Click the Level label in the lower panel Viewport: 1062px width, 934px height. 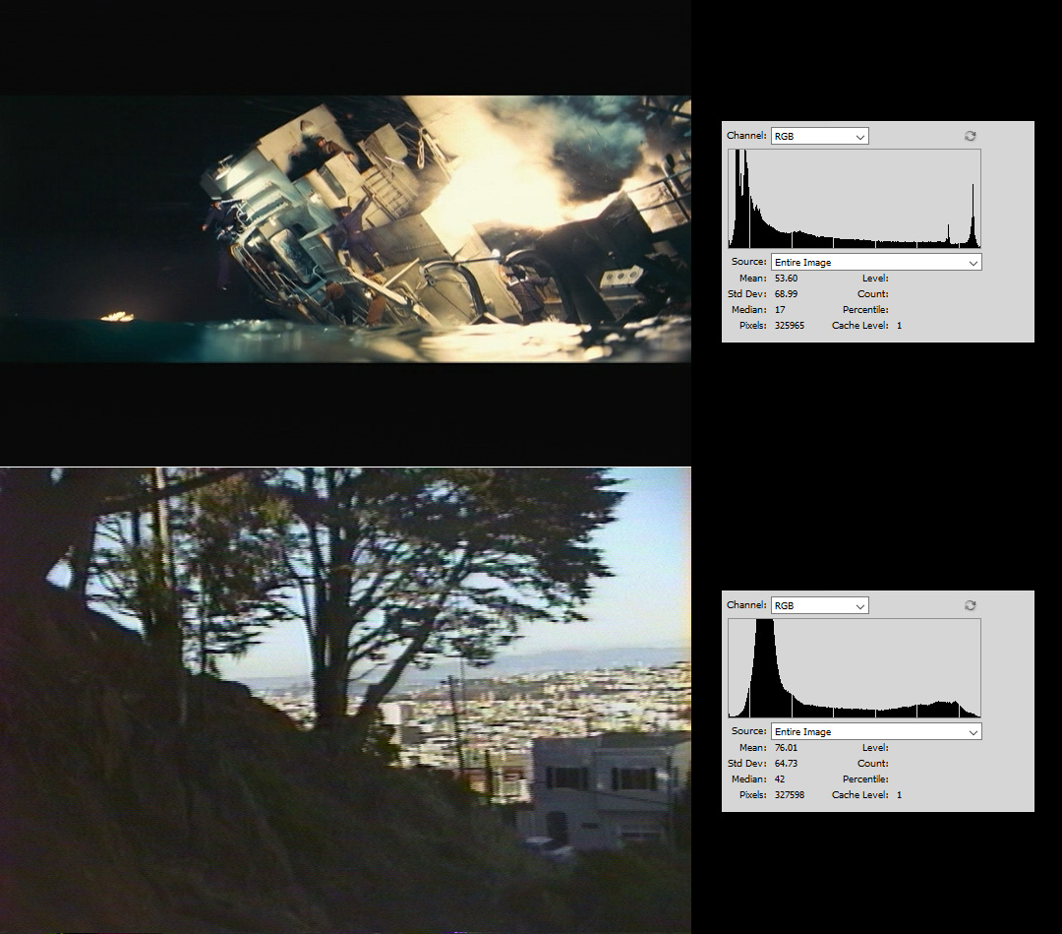[875, 748]
